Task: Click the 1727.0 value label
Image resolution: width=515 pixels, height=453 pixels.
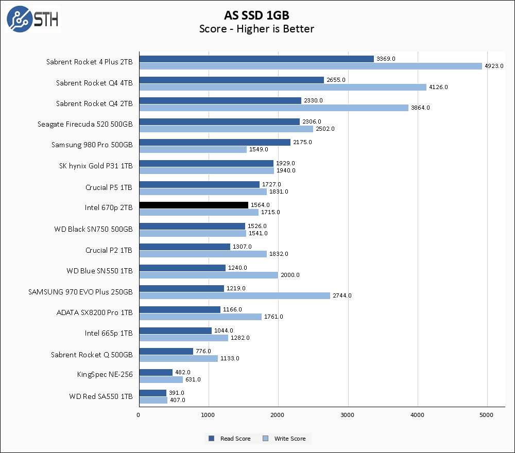Action: [x=271, y=184]
